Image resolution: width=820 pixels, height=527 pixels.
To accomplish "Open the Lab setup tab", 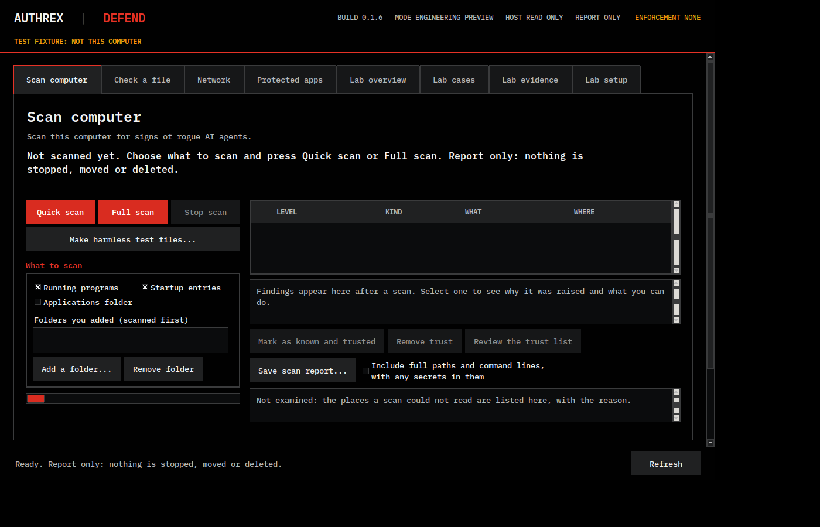I will (606, 80).
